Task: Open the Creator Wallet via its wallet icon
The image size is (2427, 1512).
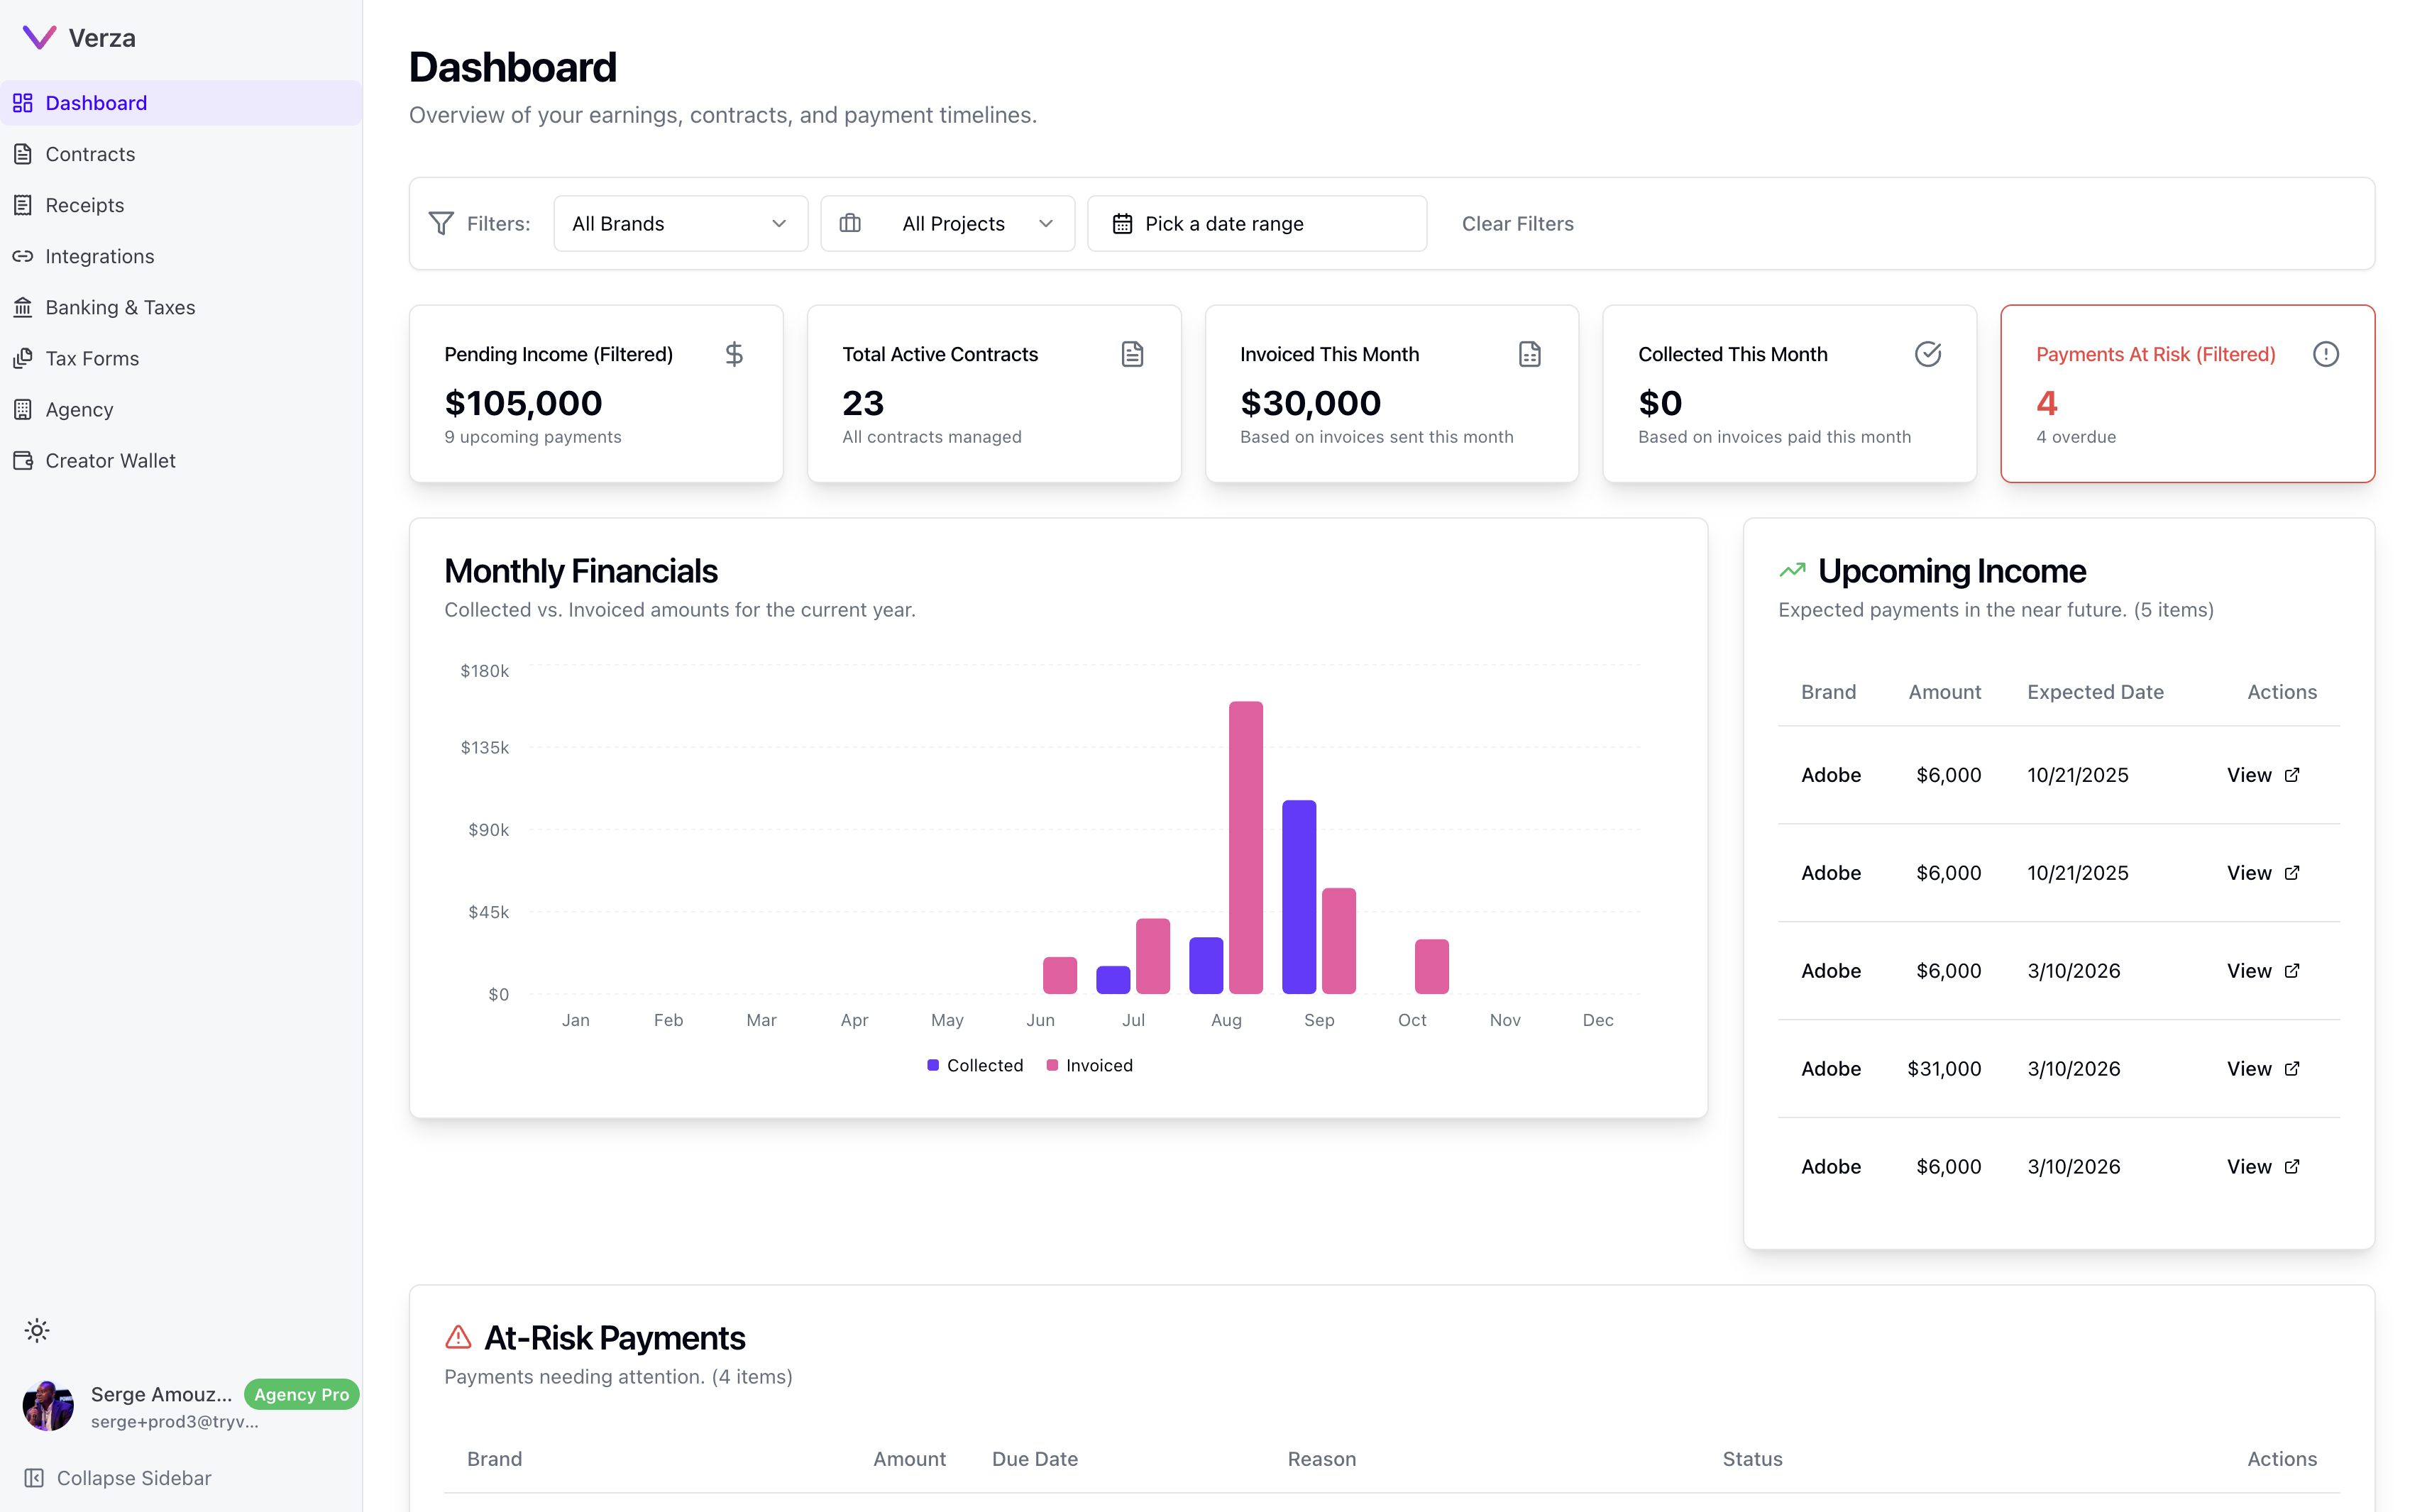Action: pyautogui.click(x=23, y=460)
